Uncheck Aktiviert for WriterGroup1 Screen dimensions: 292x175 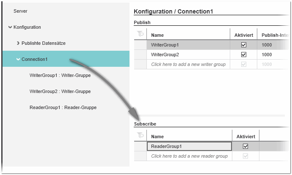click(x=243, y=45)
